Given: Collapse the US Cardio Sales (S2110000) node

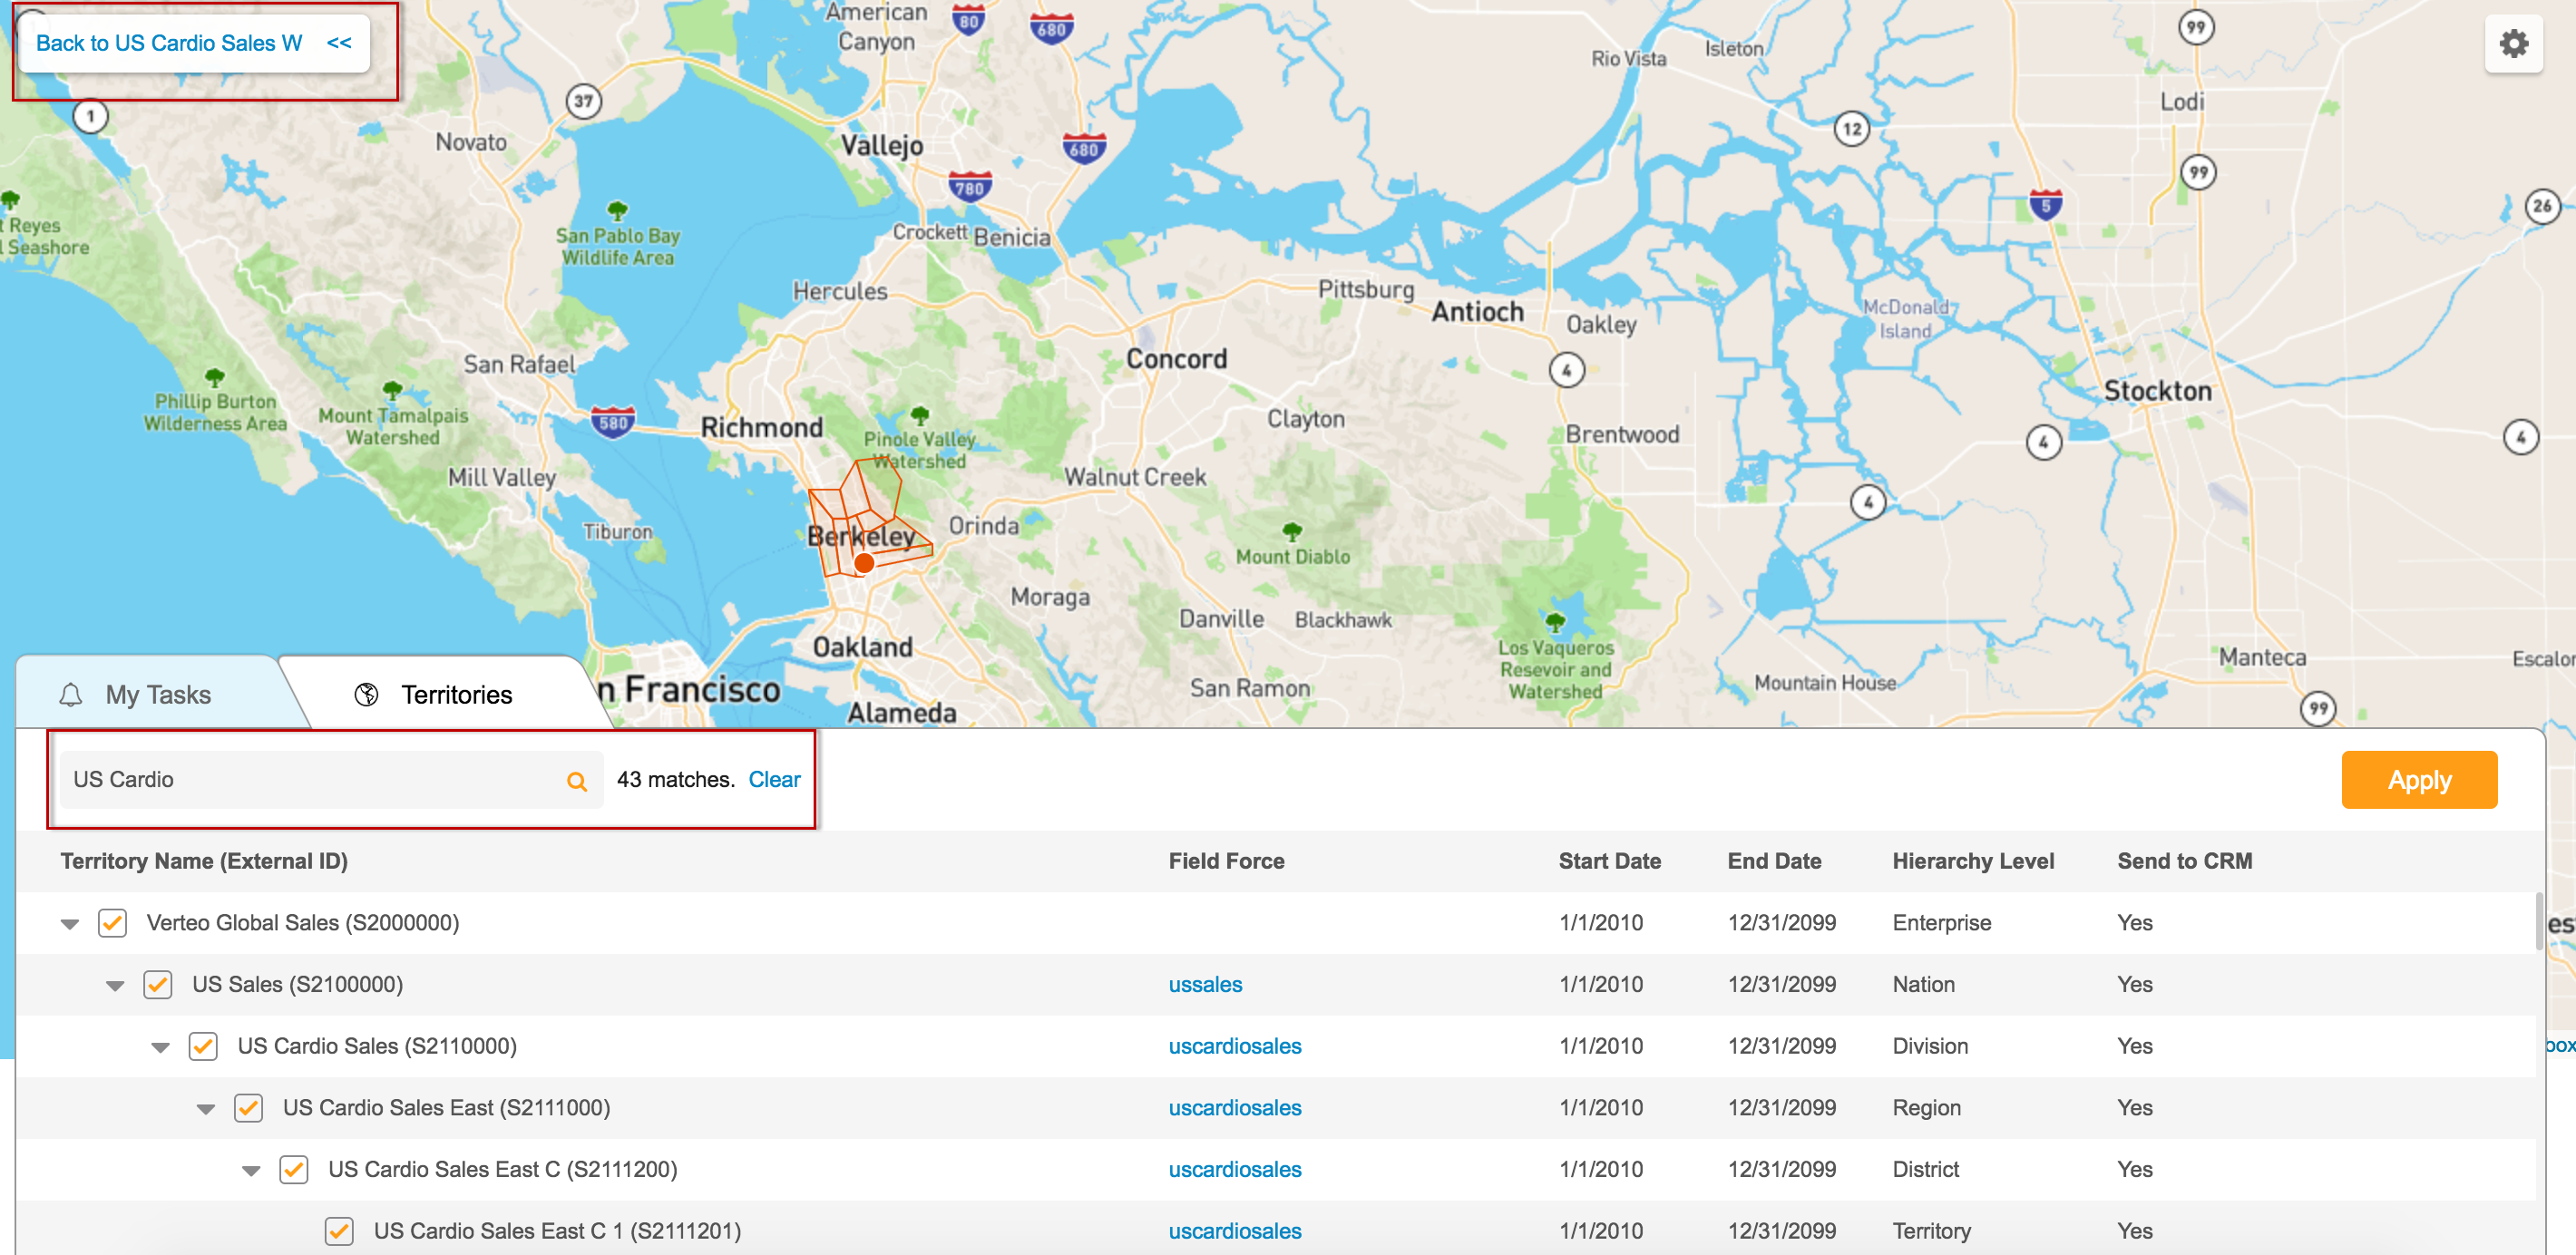Looking at the screenshot, I should pos(160,1047).
